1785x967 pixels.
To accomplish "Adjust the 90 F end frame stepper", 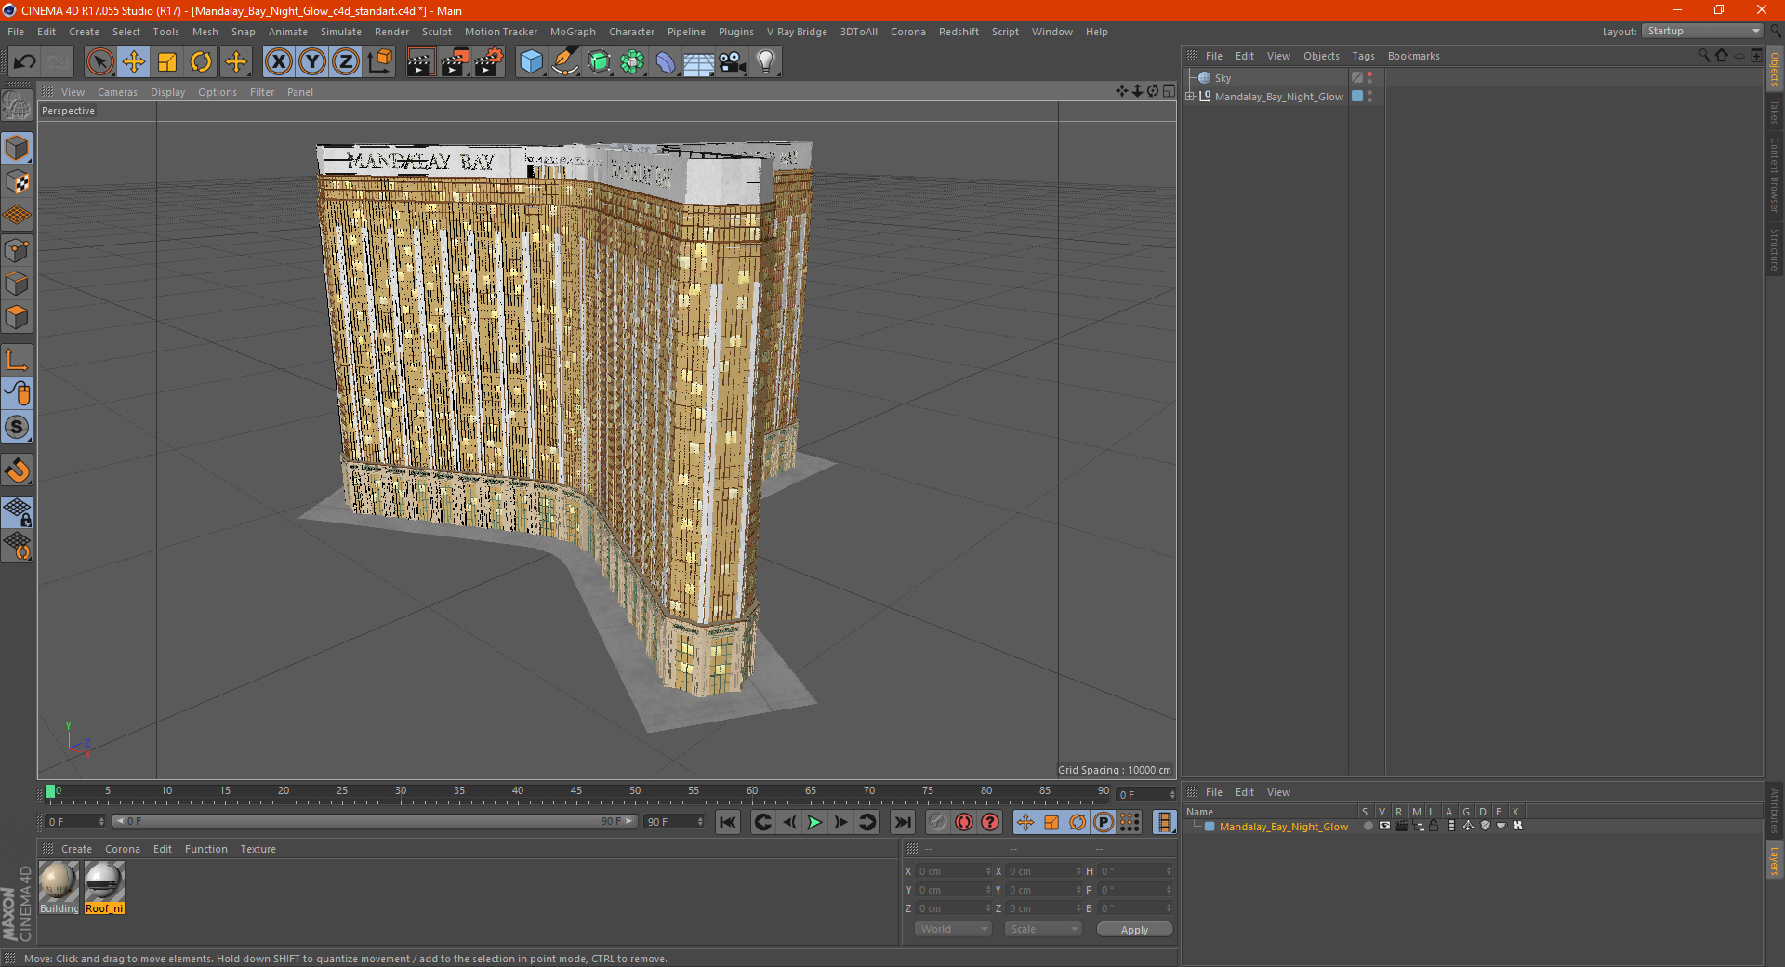I will click(700, 822).
